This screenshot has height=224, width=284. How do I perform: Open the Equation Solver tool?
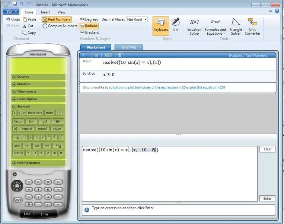(194, 27)
